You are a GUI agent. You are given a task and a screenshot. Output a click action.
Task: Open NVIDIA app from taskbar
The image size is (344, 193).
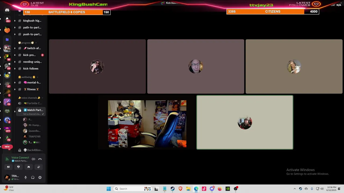coord(228,189)
